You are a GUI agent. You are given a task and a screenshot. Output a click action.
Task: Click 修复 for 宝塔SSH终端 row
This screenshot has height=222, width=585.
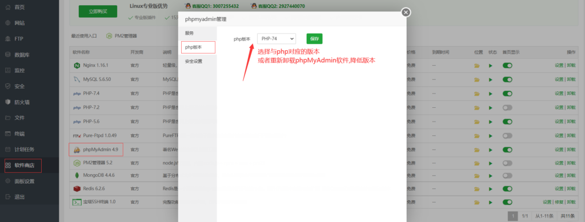(559, 202)
